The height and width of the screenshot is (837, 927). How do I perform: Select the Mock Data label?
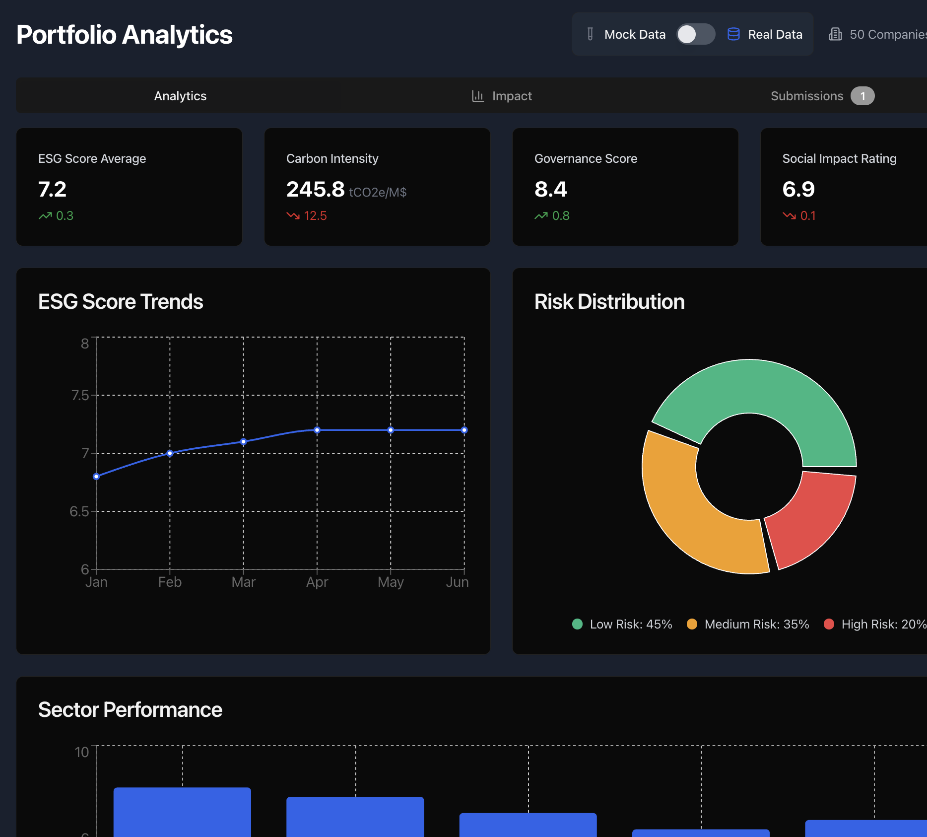(635, 34)
